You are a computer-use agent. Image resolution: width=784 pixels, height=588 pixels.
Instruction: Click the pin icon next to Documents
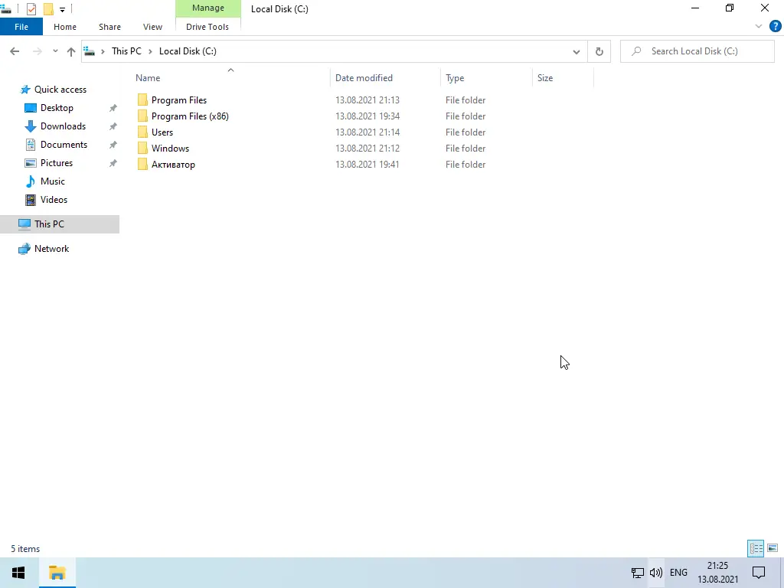tap(113, 145)
